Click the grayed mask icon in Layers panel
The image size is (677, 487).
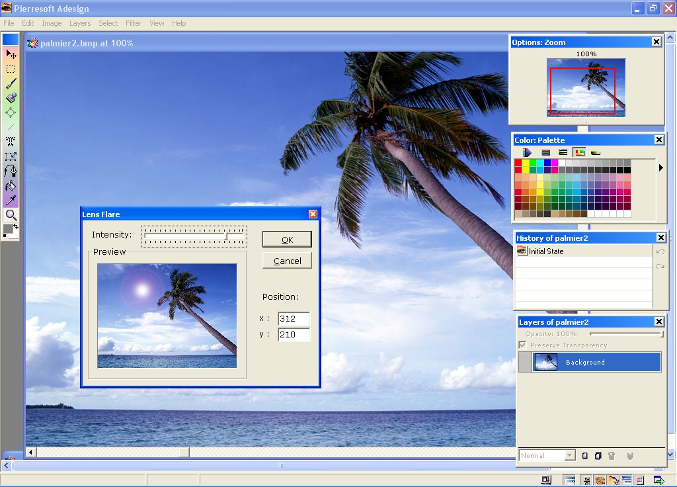(x=630, y=455)
